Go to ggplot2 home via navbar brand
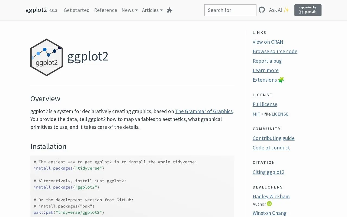This screenshot has width=347, height=217. [36, 10]
